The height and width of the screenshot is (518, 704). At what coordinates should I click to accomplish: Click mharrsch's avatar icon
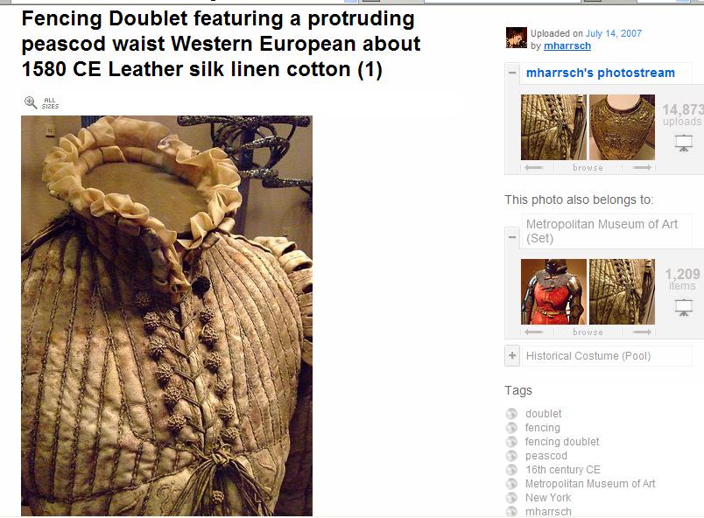tap(517, 38)
